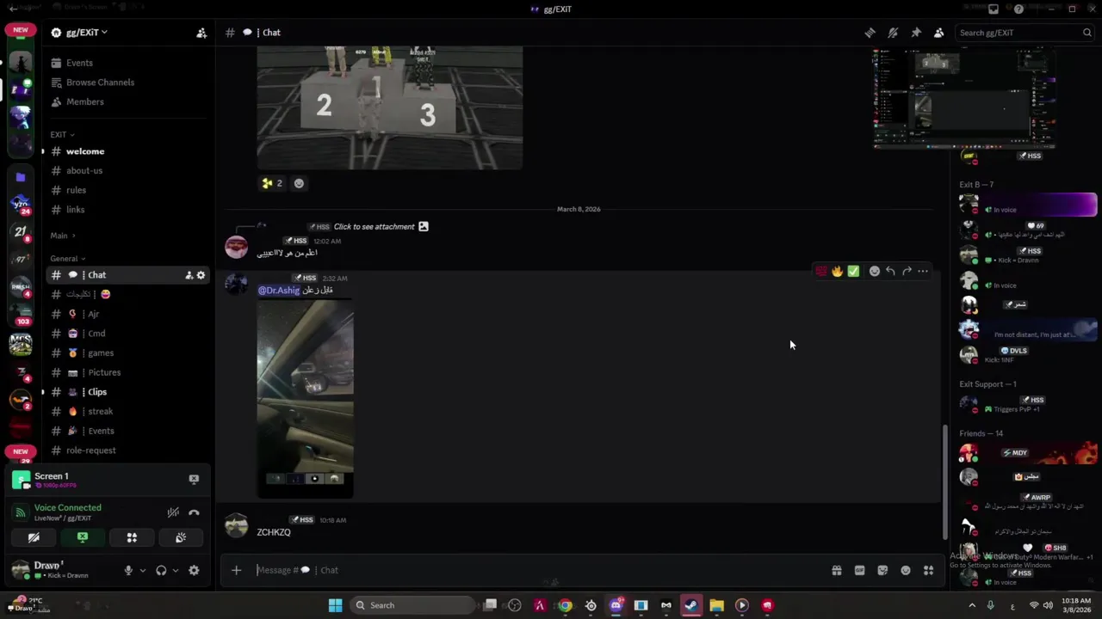Open User Settings gear
The image size is (1102, 619).
tap(194, 570)
